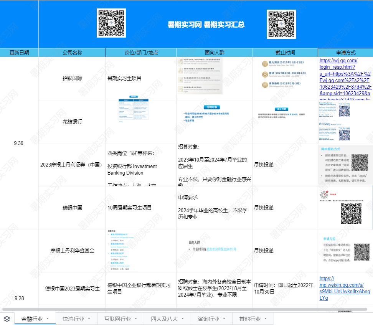Select the 招银国际 company cell
The width and height of the screenshot is (373, 325).
tap(72, 78)
